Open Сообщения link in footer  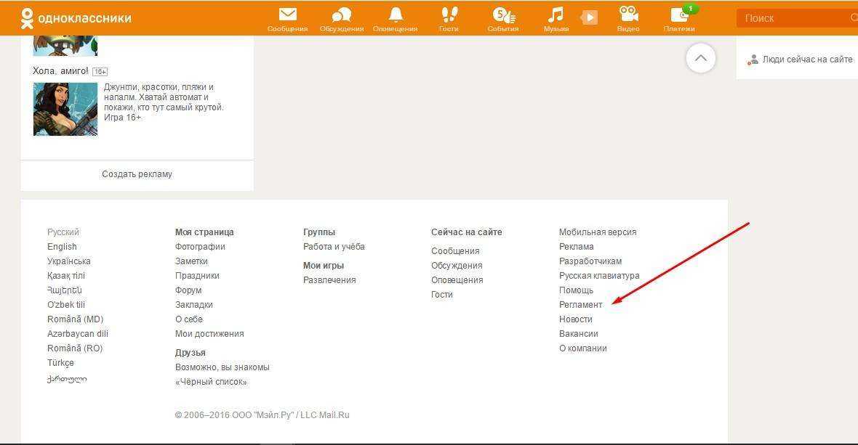point(455,251)
